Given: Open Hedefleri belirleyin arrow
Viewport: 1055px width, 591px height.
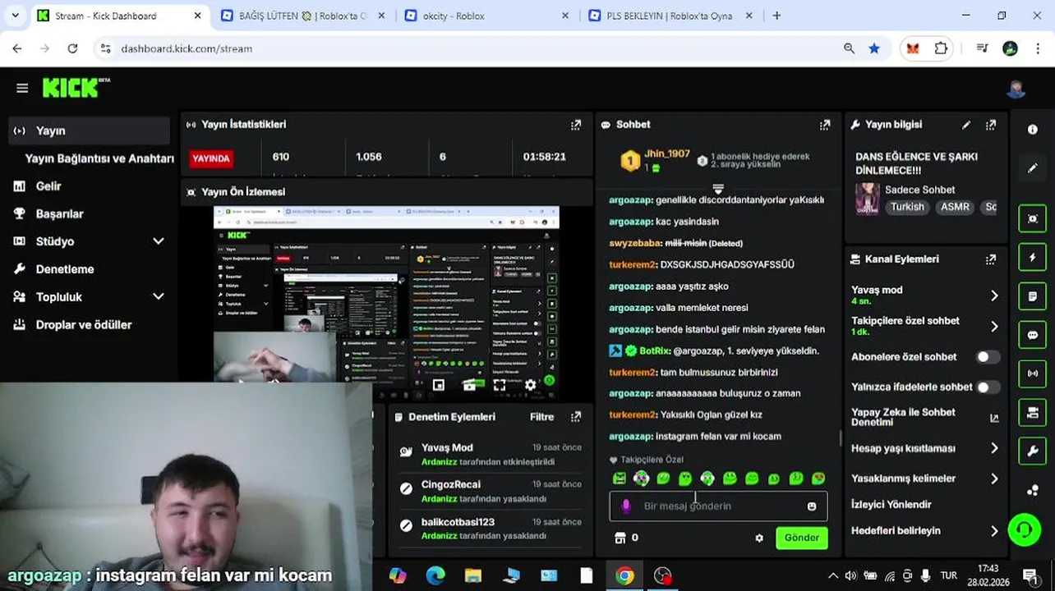Looking at the screenshot, I should [994, 531].
